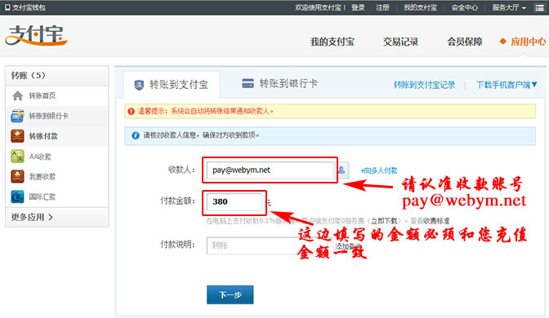Click the card icon on 转账到银行卡 tab
Viewport: 549px width, 318px height.
[x=248, y=83]
